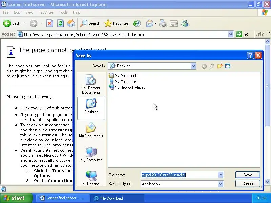
Task: Select My Network in the places bar
Action: pyautogui.click(x=91, y=178)
